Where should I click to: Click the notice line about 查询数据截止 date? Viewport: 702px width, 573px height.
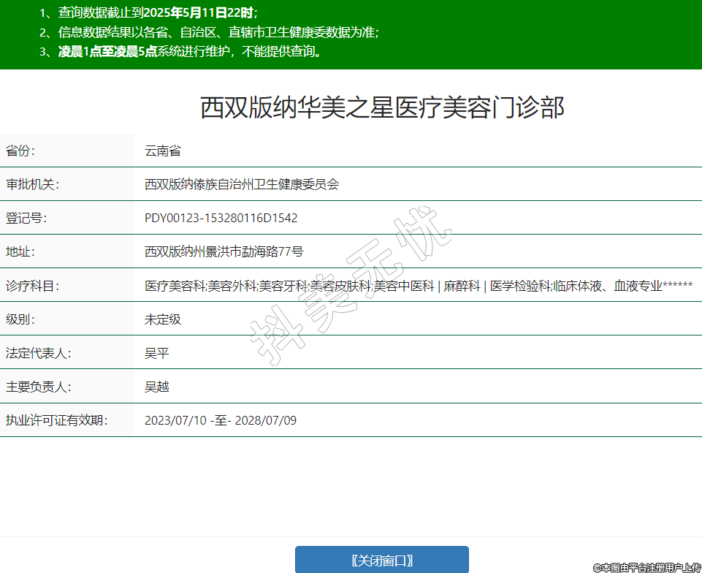(148, 12)
